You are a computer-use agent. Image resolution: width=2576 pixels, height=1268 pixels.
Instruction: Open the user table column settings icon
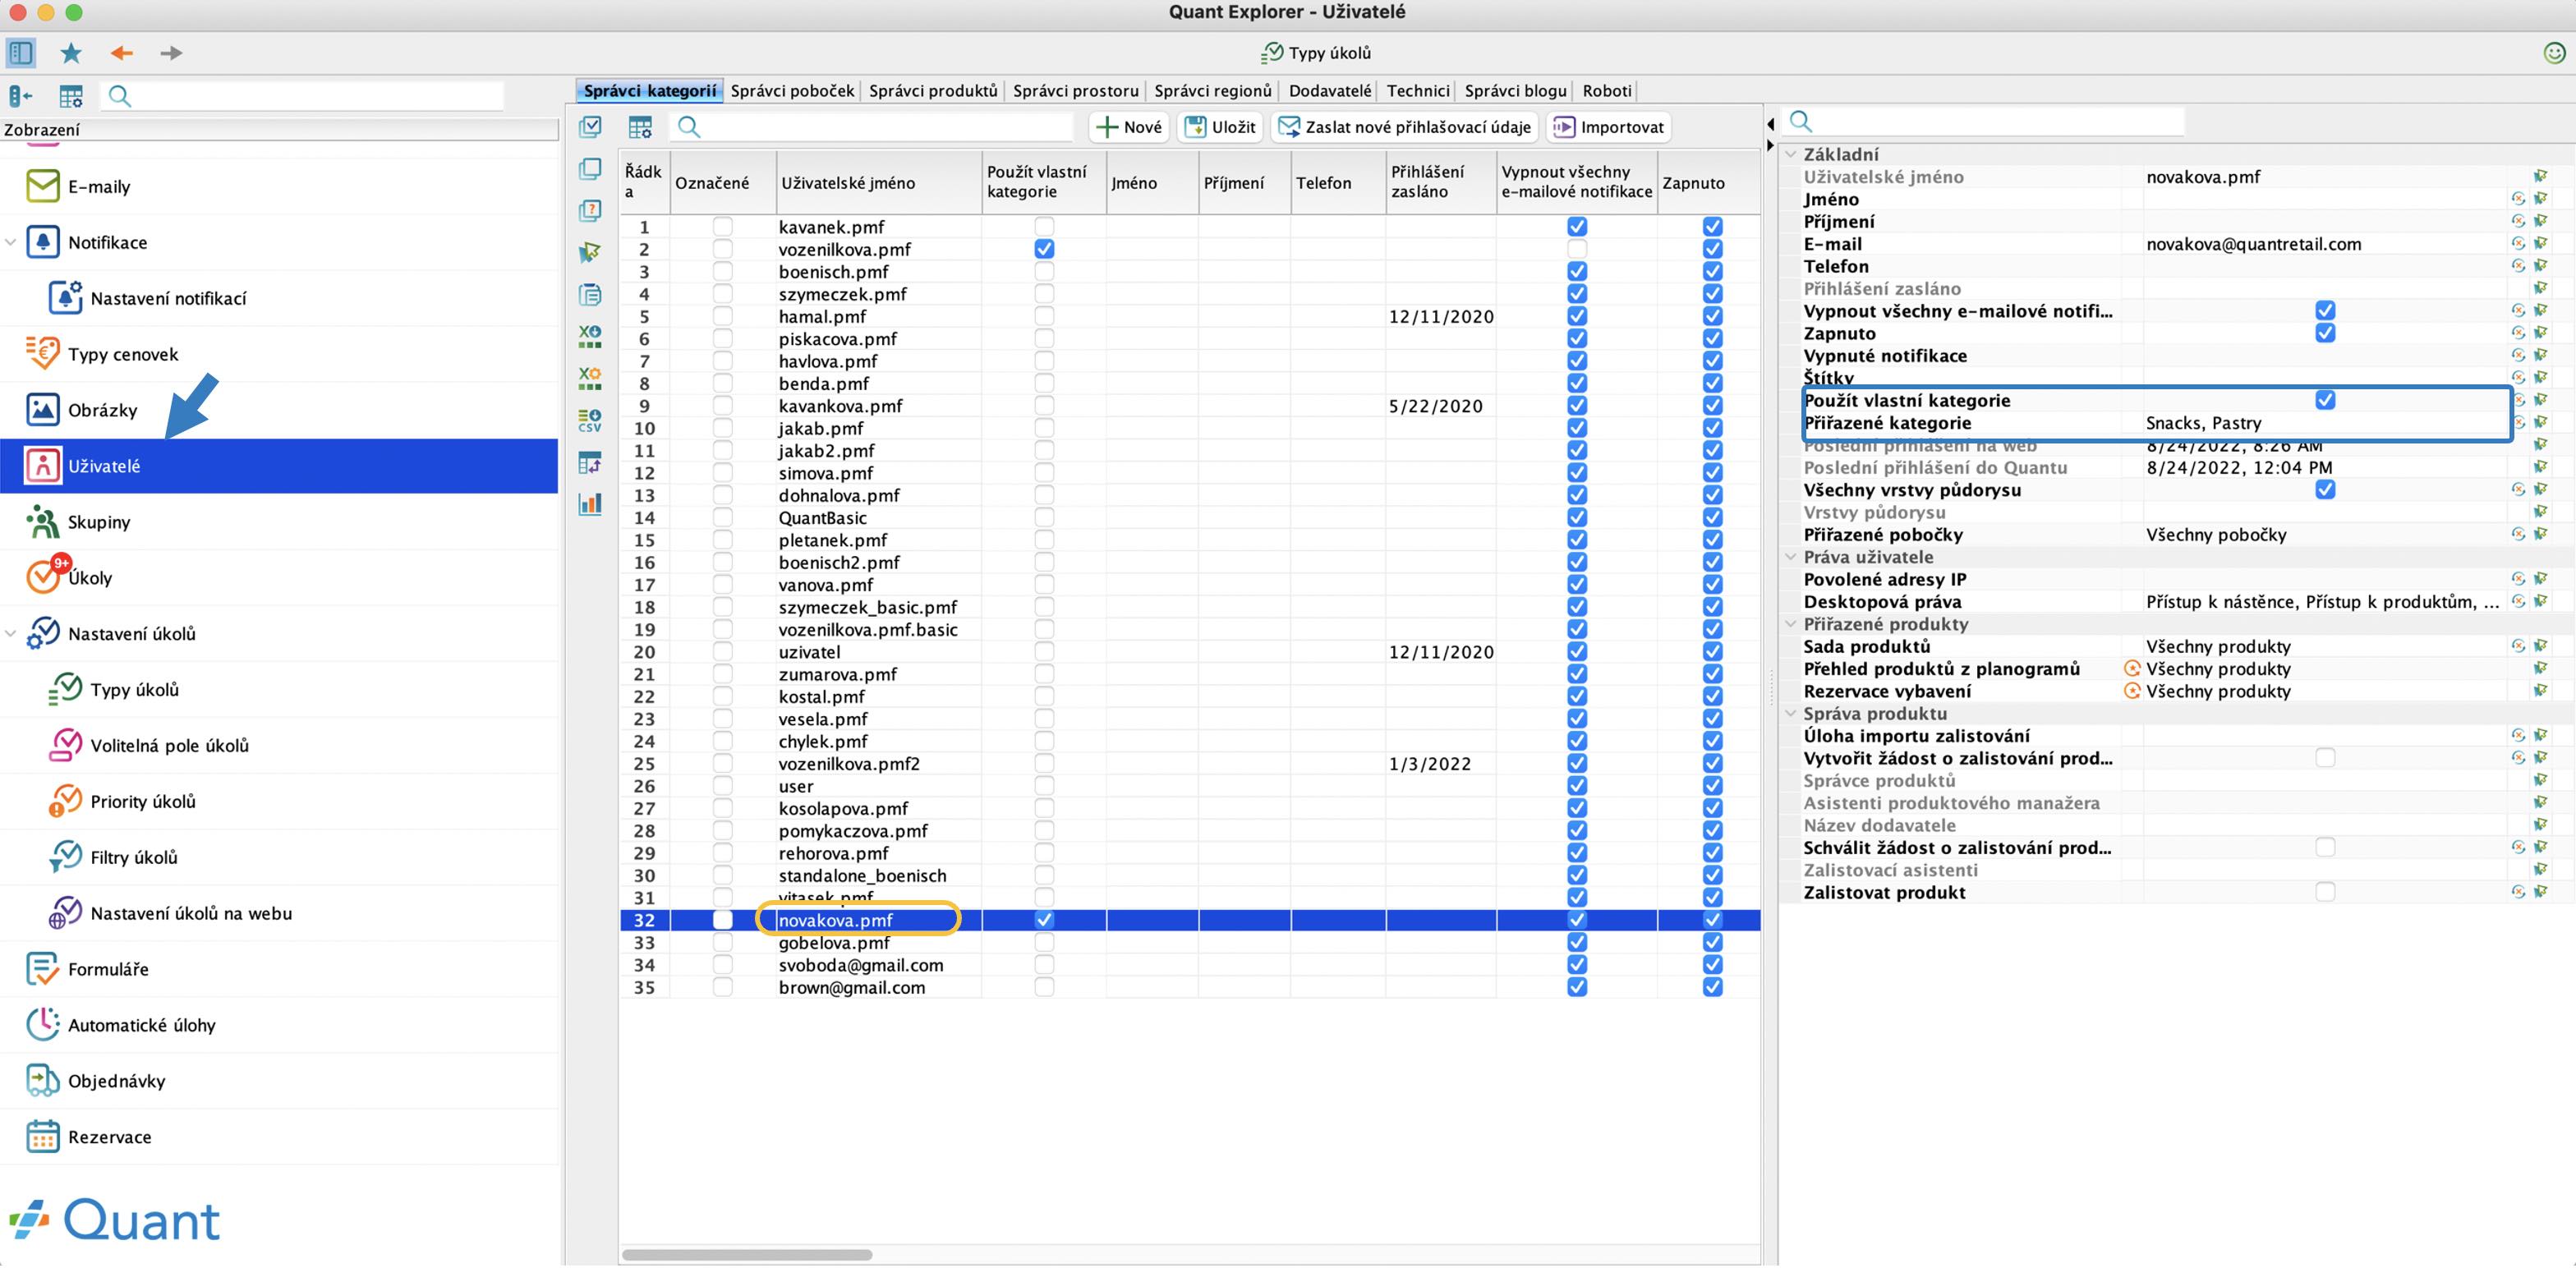tap(640, 127)
